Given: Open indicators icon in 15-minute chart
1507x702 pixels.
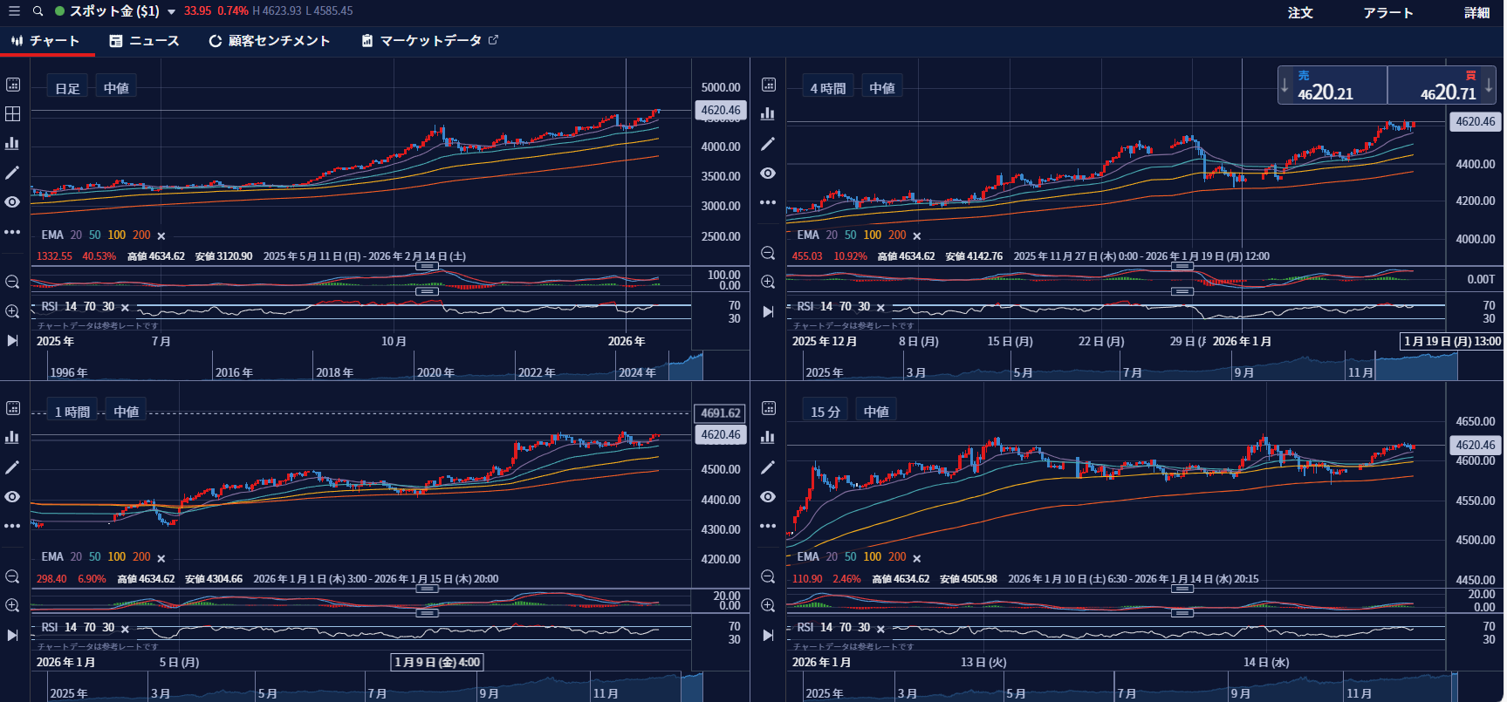Looking at the screenshot, I should tap(768, 437).
